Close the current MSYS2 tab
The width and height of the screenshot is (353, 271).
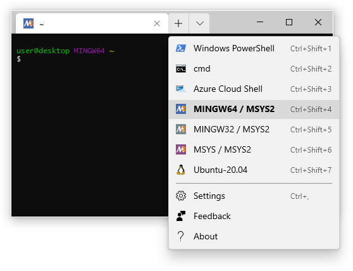pyautogui.click(x=157, y=23)
